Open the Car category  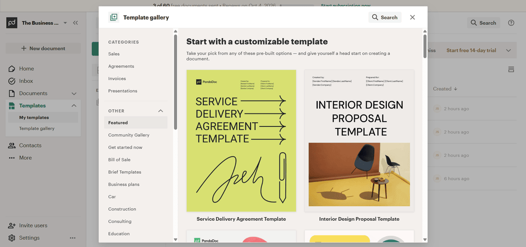click(x=112, y=196)
